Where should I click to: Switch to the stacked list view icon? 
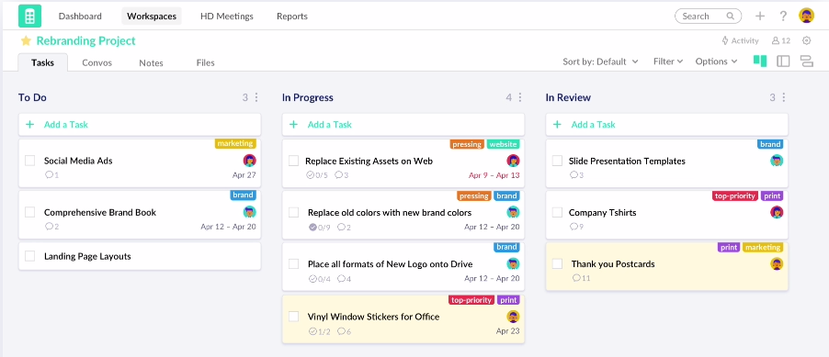click(x=807, y=61)
